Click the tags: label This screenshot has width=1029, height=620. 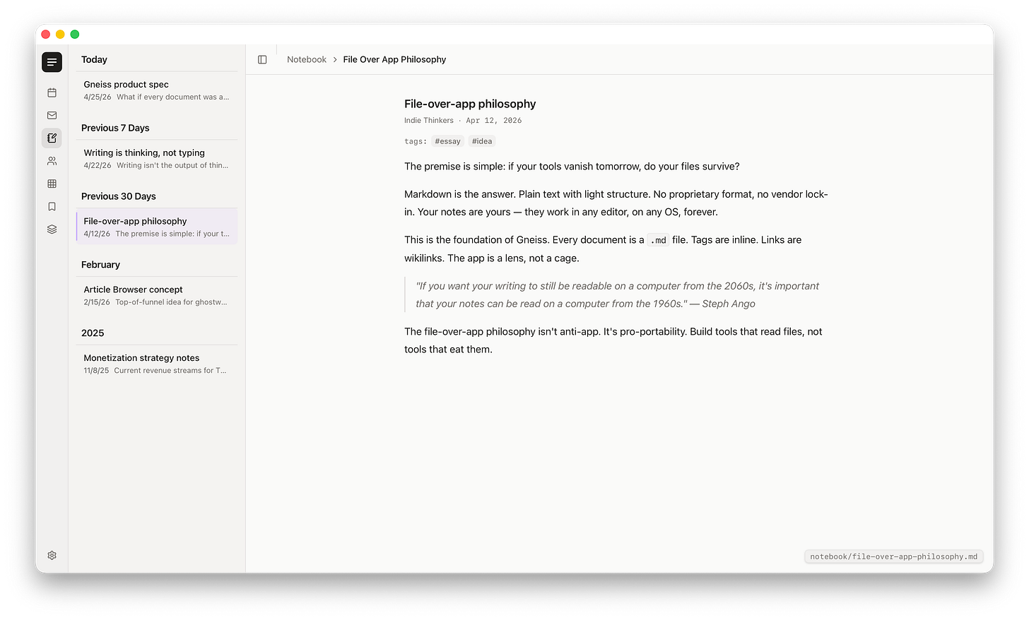pyautogui.click(x=416, y=141)
